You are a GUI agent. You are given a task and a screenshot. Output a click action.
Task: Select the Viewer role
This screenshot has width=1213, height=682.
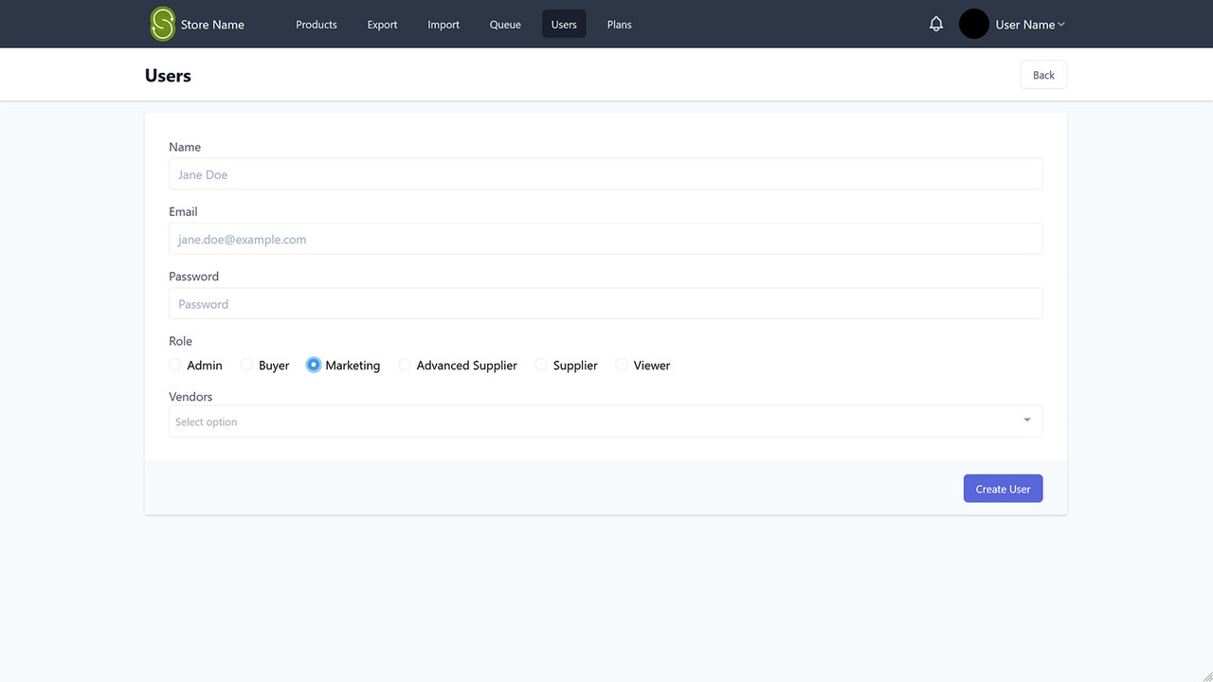pyautogui.click(x=621, y=365)
